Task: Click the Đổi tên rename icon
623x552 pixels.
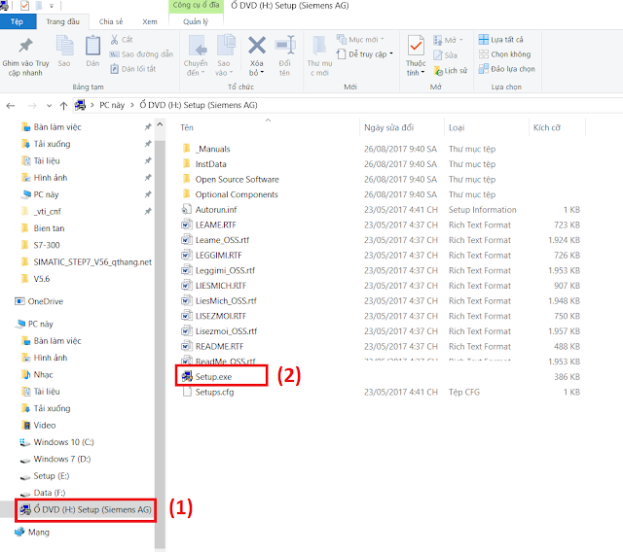Action: [285, 45]
